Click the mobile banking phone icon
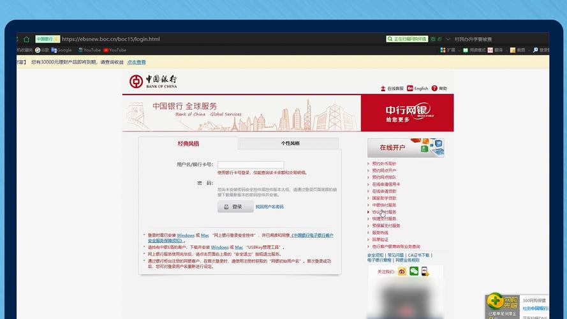 tap(425, 271)
